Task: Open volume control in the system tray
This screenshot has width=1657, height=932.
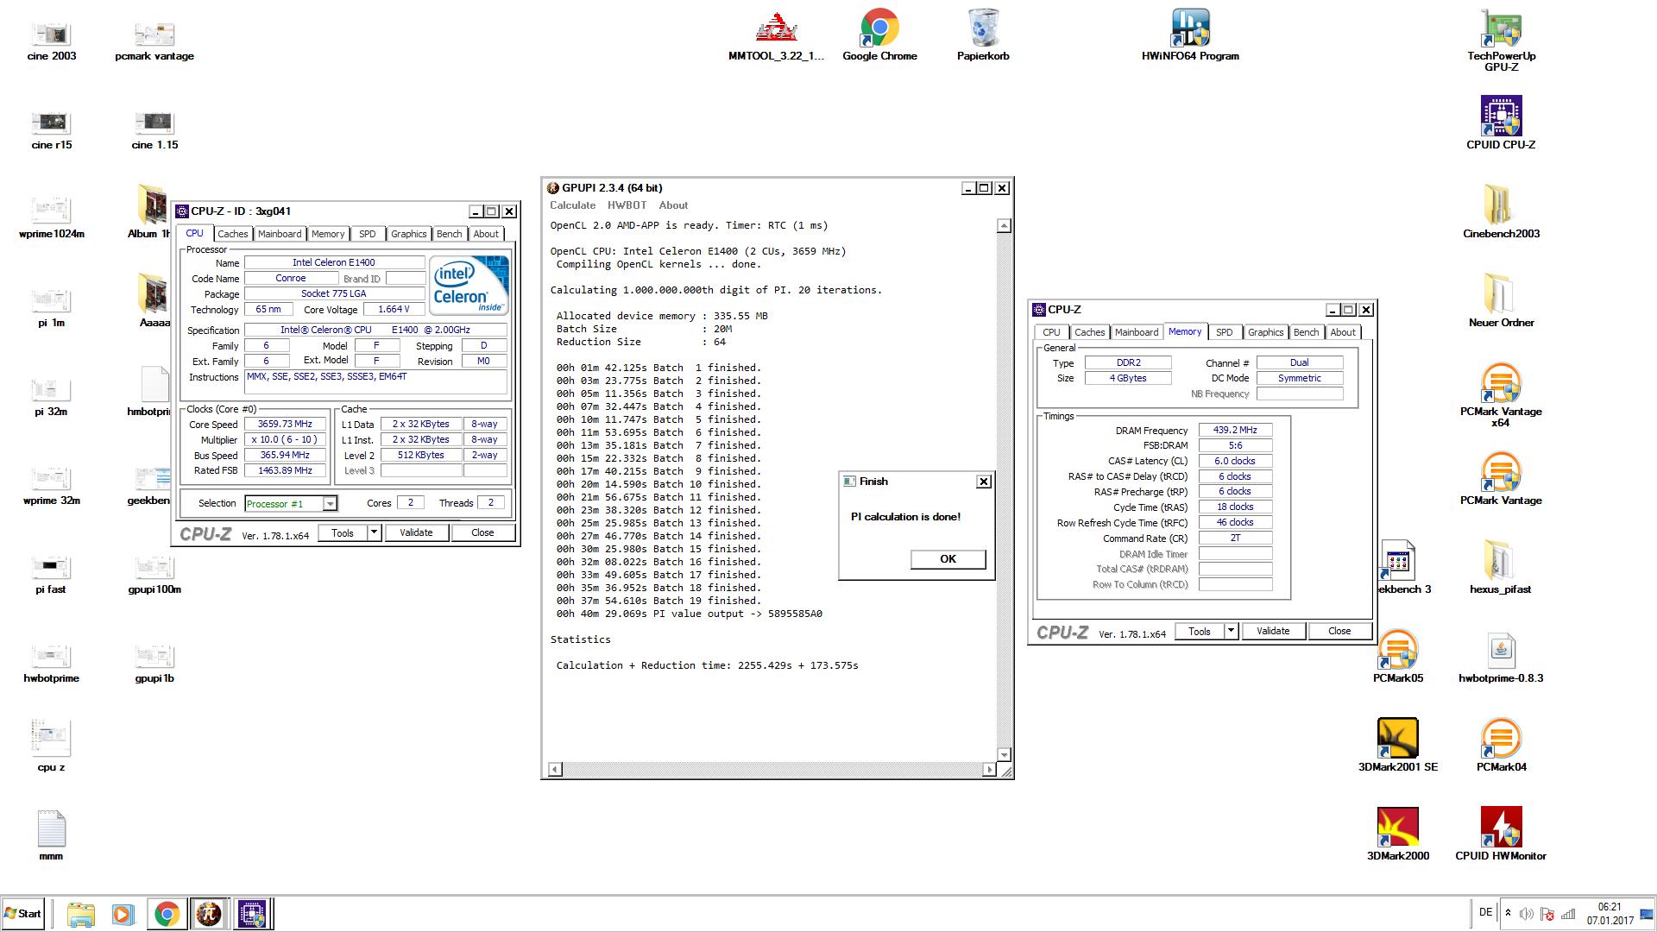Action: (x=1526, y=913)
